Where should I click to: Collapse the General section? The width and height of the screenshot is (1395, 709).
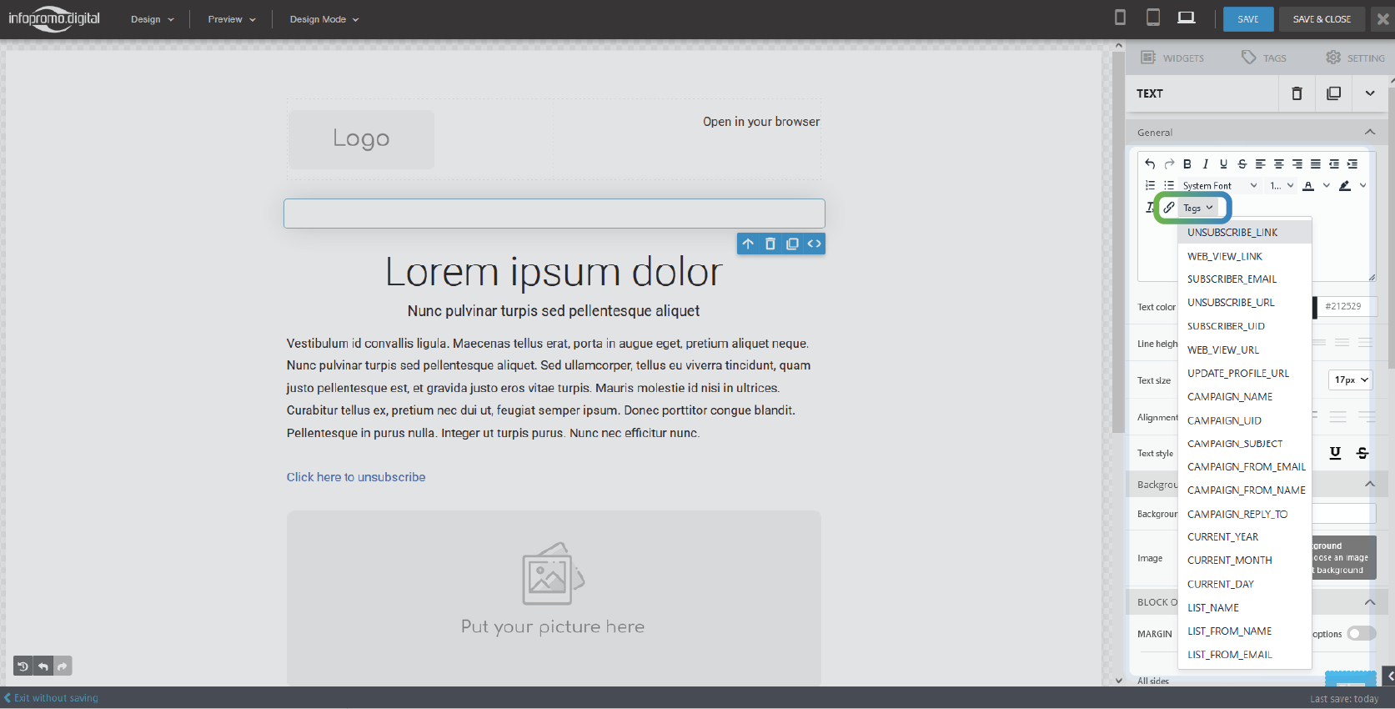[x=1369, y=132]
